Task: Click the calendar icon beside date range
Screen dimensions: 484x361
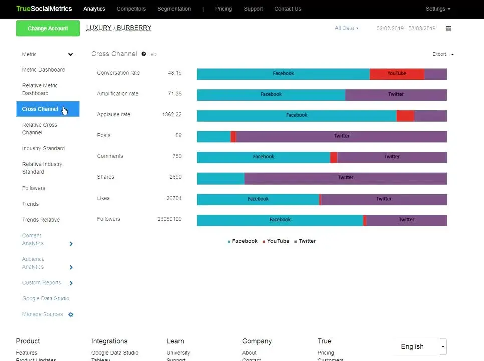Action: click(448, 29)
